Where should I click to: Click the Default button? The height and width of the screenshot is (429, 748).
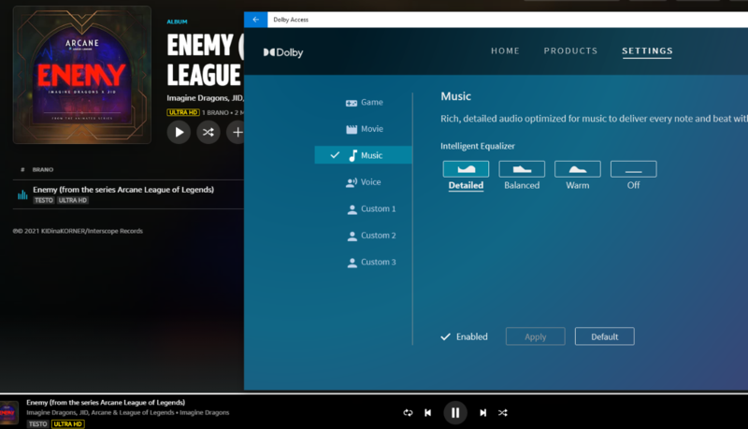[604, 336]
